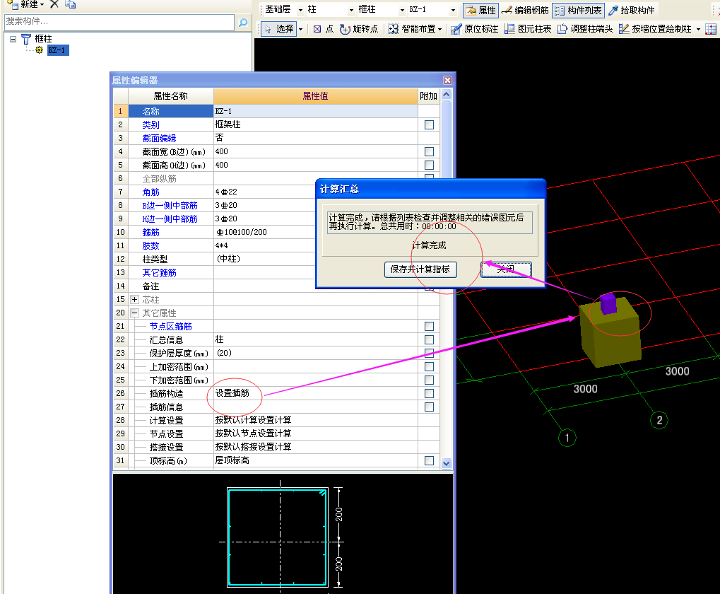Screen dimensions: 720x594
Task: Open 智能布置 (Smart Layout) tool
Action: click(x=412, y=29)
